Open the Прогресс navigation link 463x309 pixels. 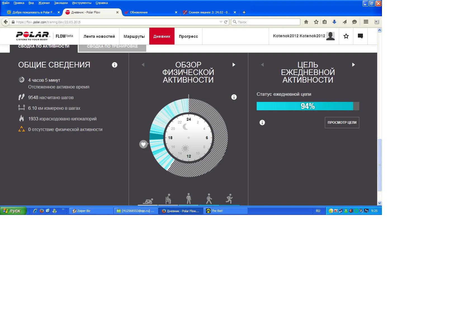(188, 36)
